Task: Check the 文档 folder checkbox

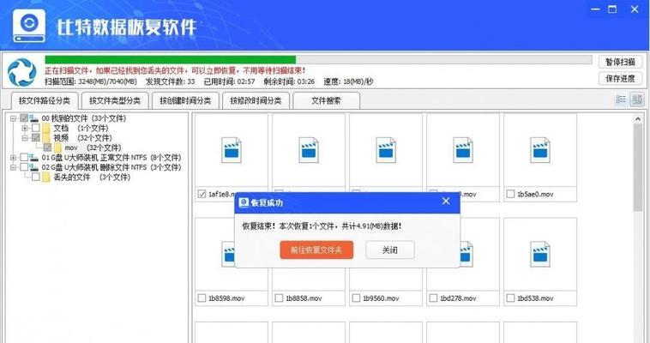Action: (x=36, y=128)
